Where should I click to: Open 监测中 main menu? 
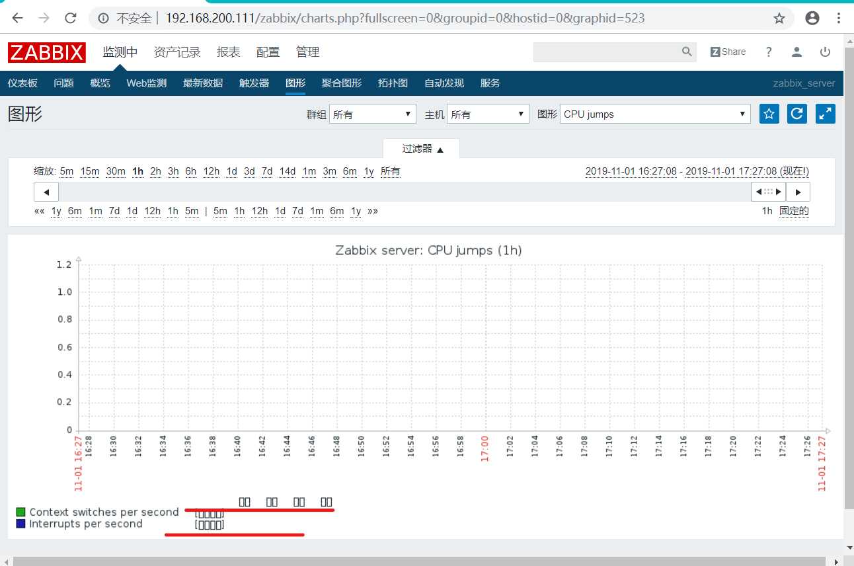coord(120,52)
